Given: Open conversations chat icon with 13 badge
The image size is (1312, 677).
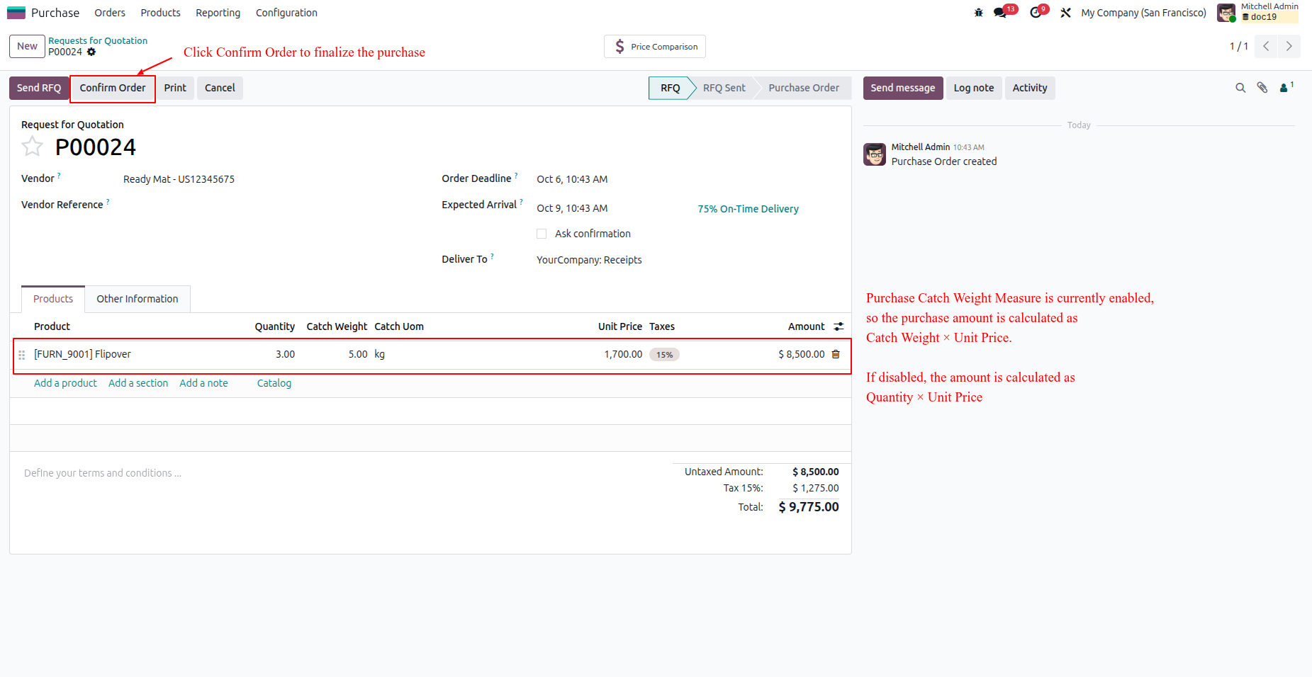Looking at the screenshot, I should [x=1001, y=13].
